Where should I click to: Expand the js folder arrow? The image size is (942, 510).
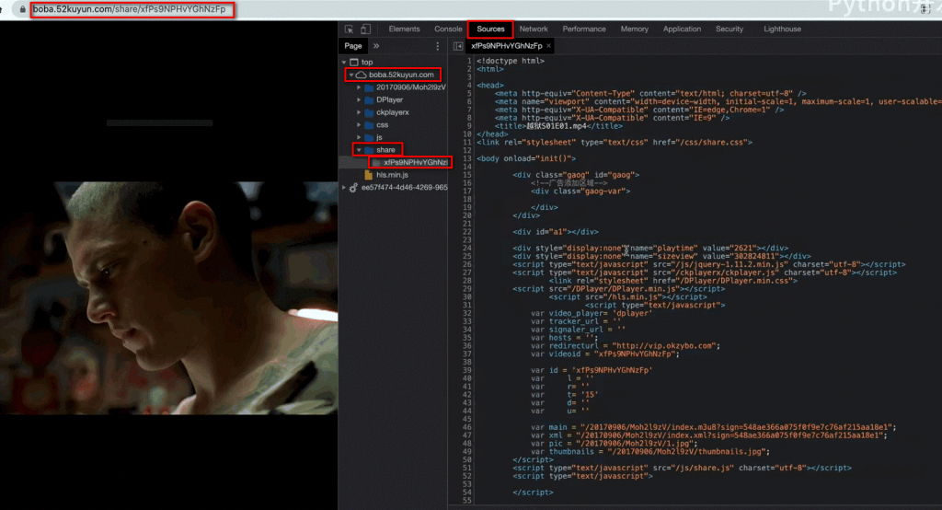click(x=360, y=137)
